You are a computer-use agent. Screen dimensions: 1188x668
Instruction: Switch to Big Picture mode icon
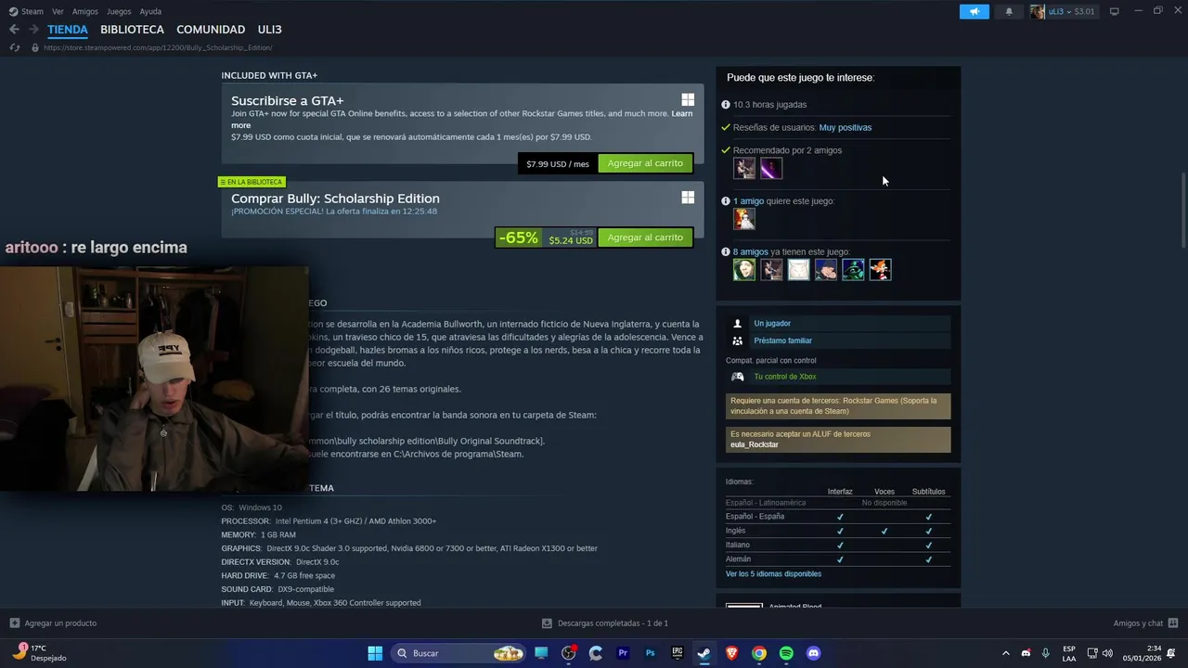click(x=1114, y=11)
